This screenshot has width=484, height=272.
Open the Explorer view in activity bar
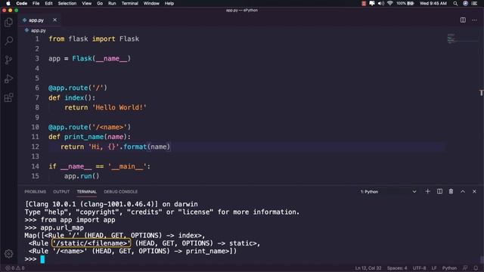coord(8,22)
